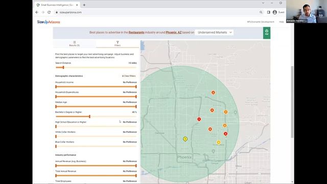Click the Blue Collar Workers slider handle
This screenshot has height=184, width=327.
pyautogui.click(x=56, y=146)
